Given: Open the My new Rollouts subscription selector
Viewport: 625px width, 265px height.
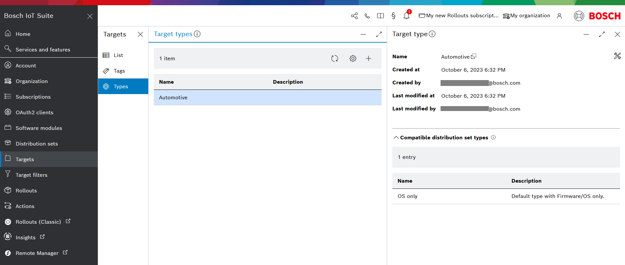Looking at the screenshot, I should (458, 16).
